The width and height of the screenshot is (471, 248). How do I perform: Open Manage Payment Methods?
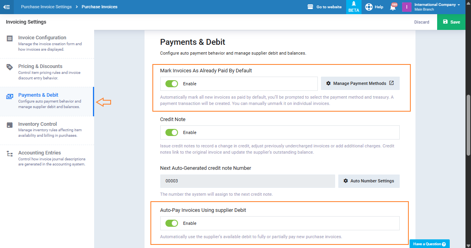point(360,83)
